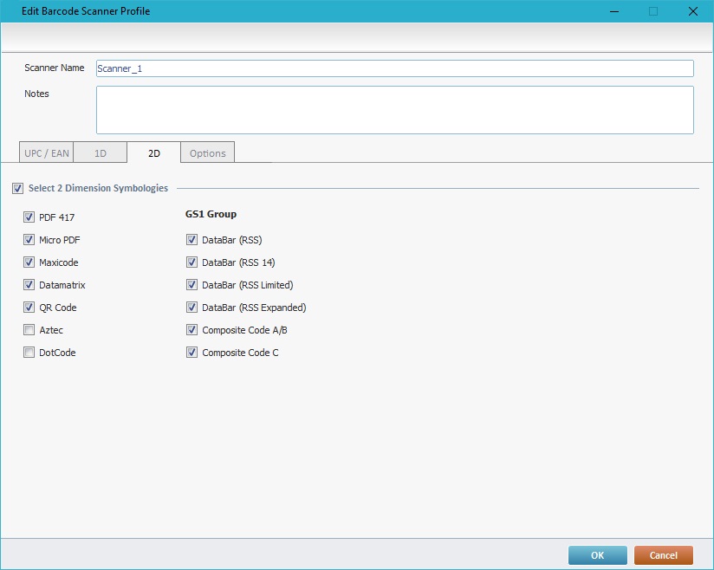Uncheck DataBar (RSS Expanded)

192,308
